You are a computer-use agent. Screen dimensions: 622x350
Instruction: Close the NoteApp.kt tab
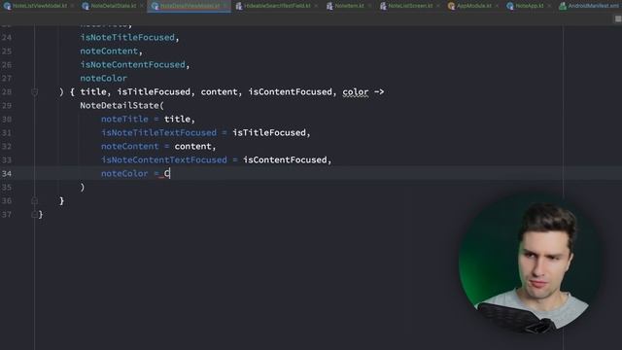549,6
